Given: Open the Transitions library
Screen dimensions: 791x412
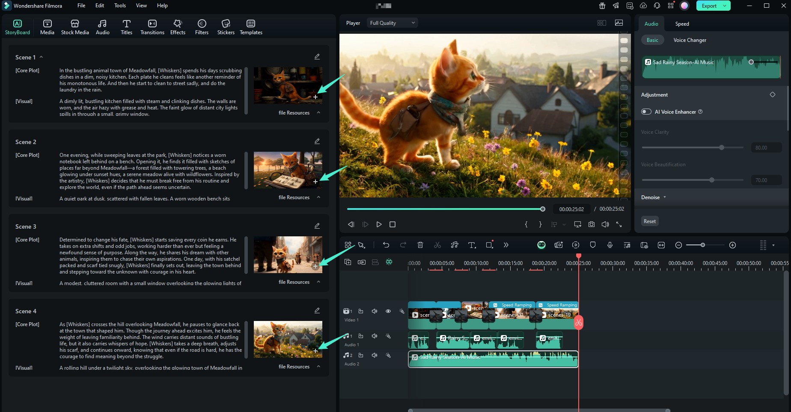Looking at the screenshot, I should [152, 27].
